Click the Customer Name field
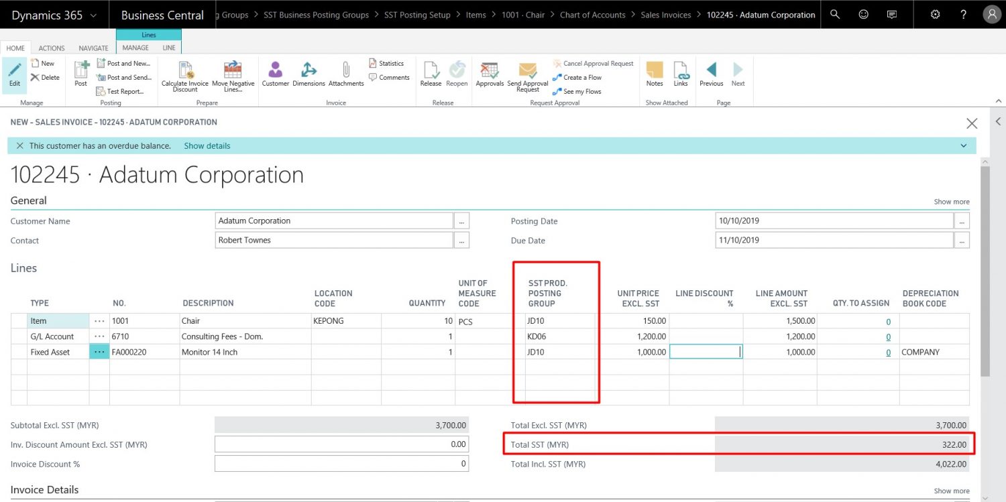 coord(334,221)
